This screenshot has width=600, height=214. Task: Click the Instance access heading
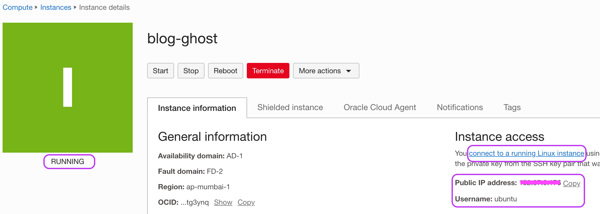(x=500, y=137)
